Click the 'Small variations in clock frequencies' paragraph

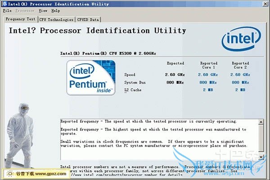click(154, 144)
